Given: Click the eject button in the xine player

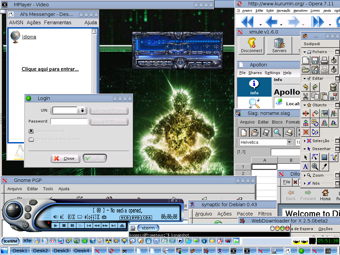Looking at the screenshot, I should coord(122,225).
